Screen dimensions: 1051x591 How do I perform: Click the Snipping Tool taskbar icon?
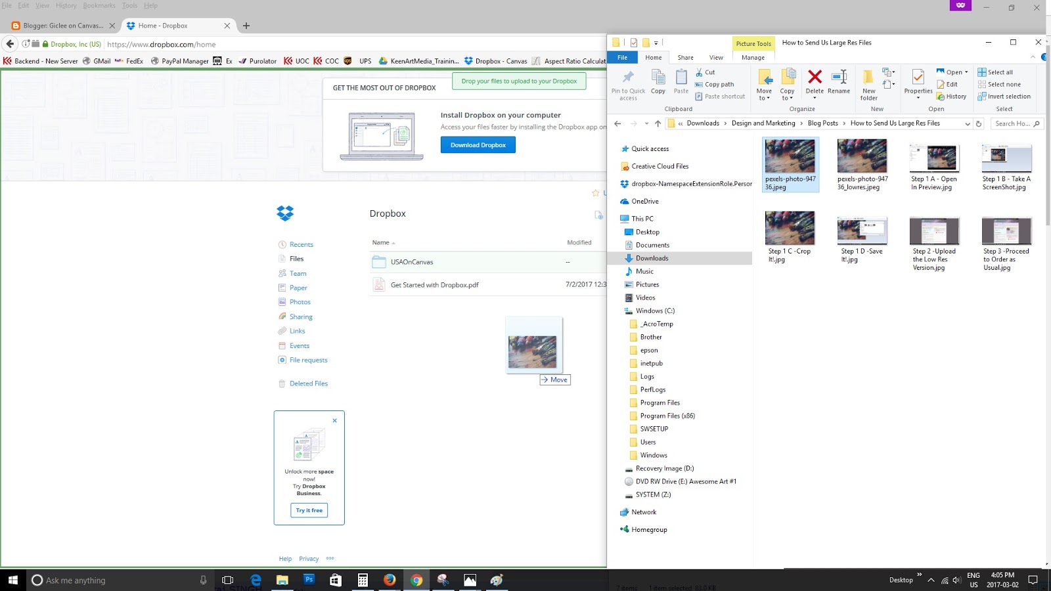[x=443, y=580]
